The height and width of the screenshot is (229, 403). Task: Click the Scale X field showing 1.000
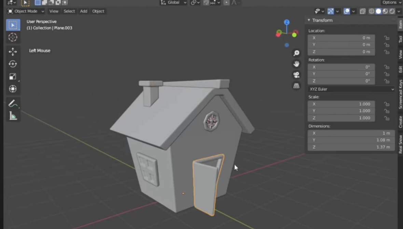[341, 104]
